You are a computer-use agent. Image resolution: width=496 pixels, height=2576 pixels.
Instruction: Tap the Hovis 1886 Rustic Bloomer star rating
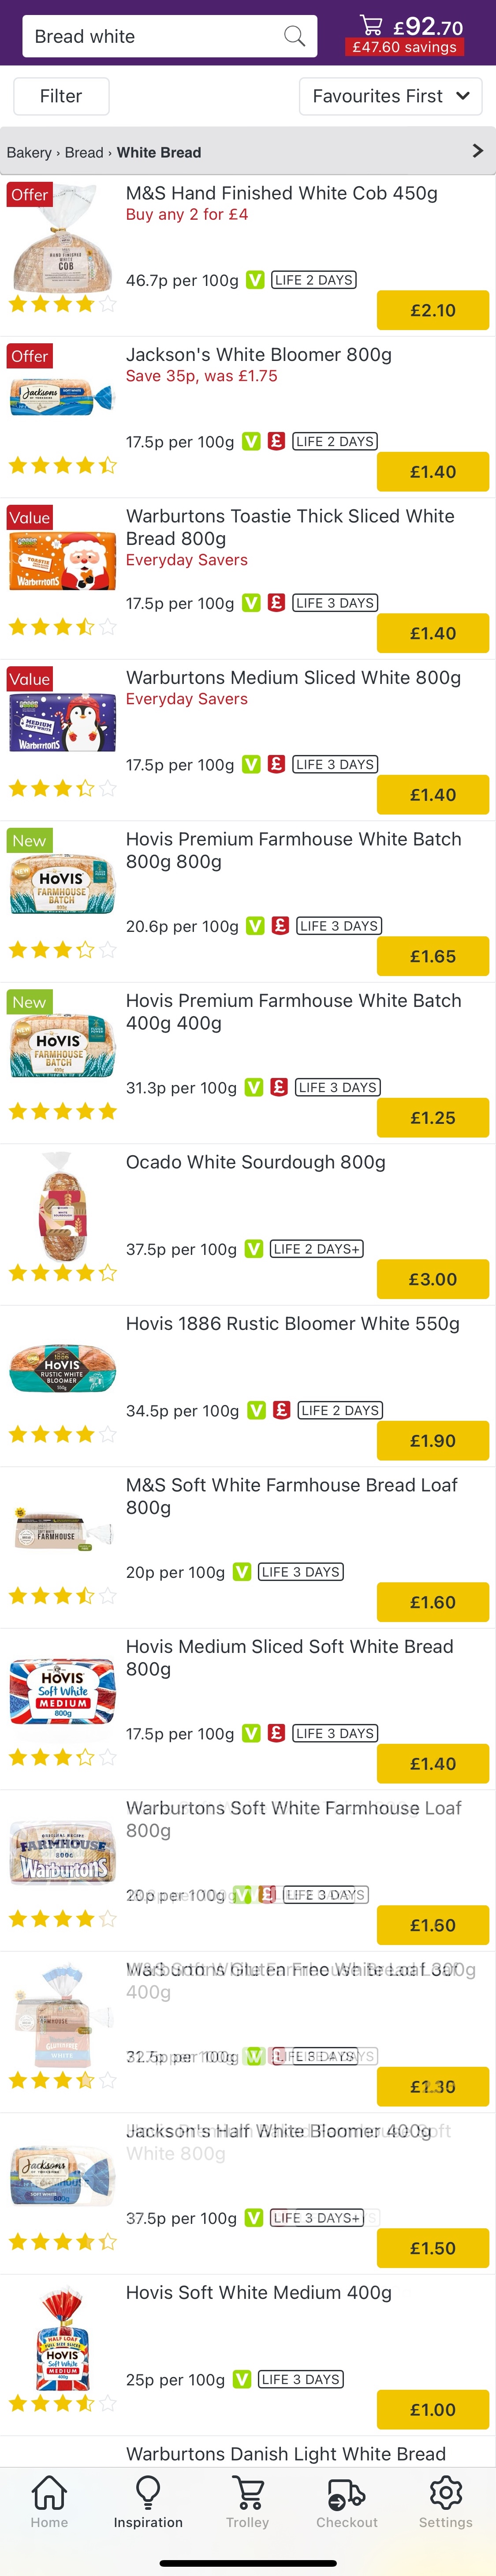tap(62, 1435)
